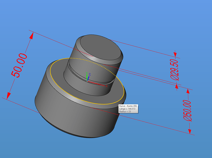
Task: Click the "Radius = 23" tooltip value
Action: [x=125, y=112]
